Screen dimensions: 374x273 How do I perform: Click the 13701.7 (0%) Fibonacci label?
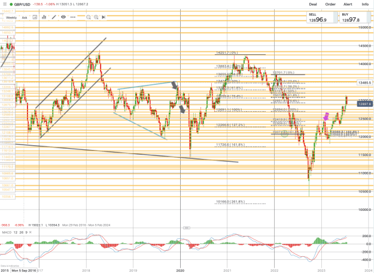tap(284, 72)
